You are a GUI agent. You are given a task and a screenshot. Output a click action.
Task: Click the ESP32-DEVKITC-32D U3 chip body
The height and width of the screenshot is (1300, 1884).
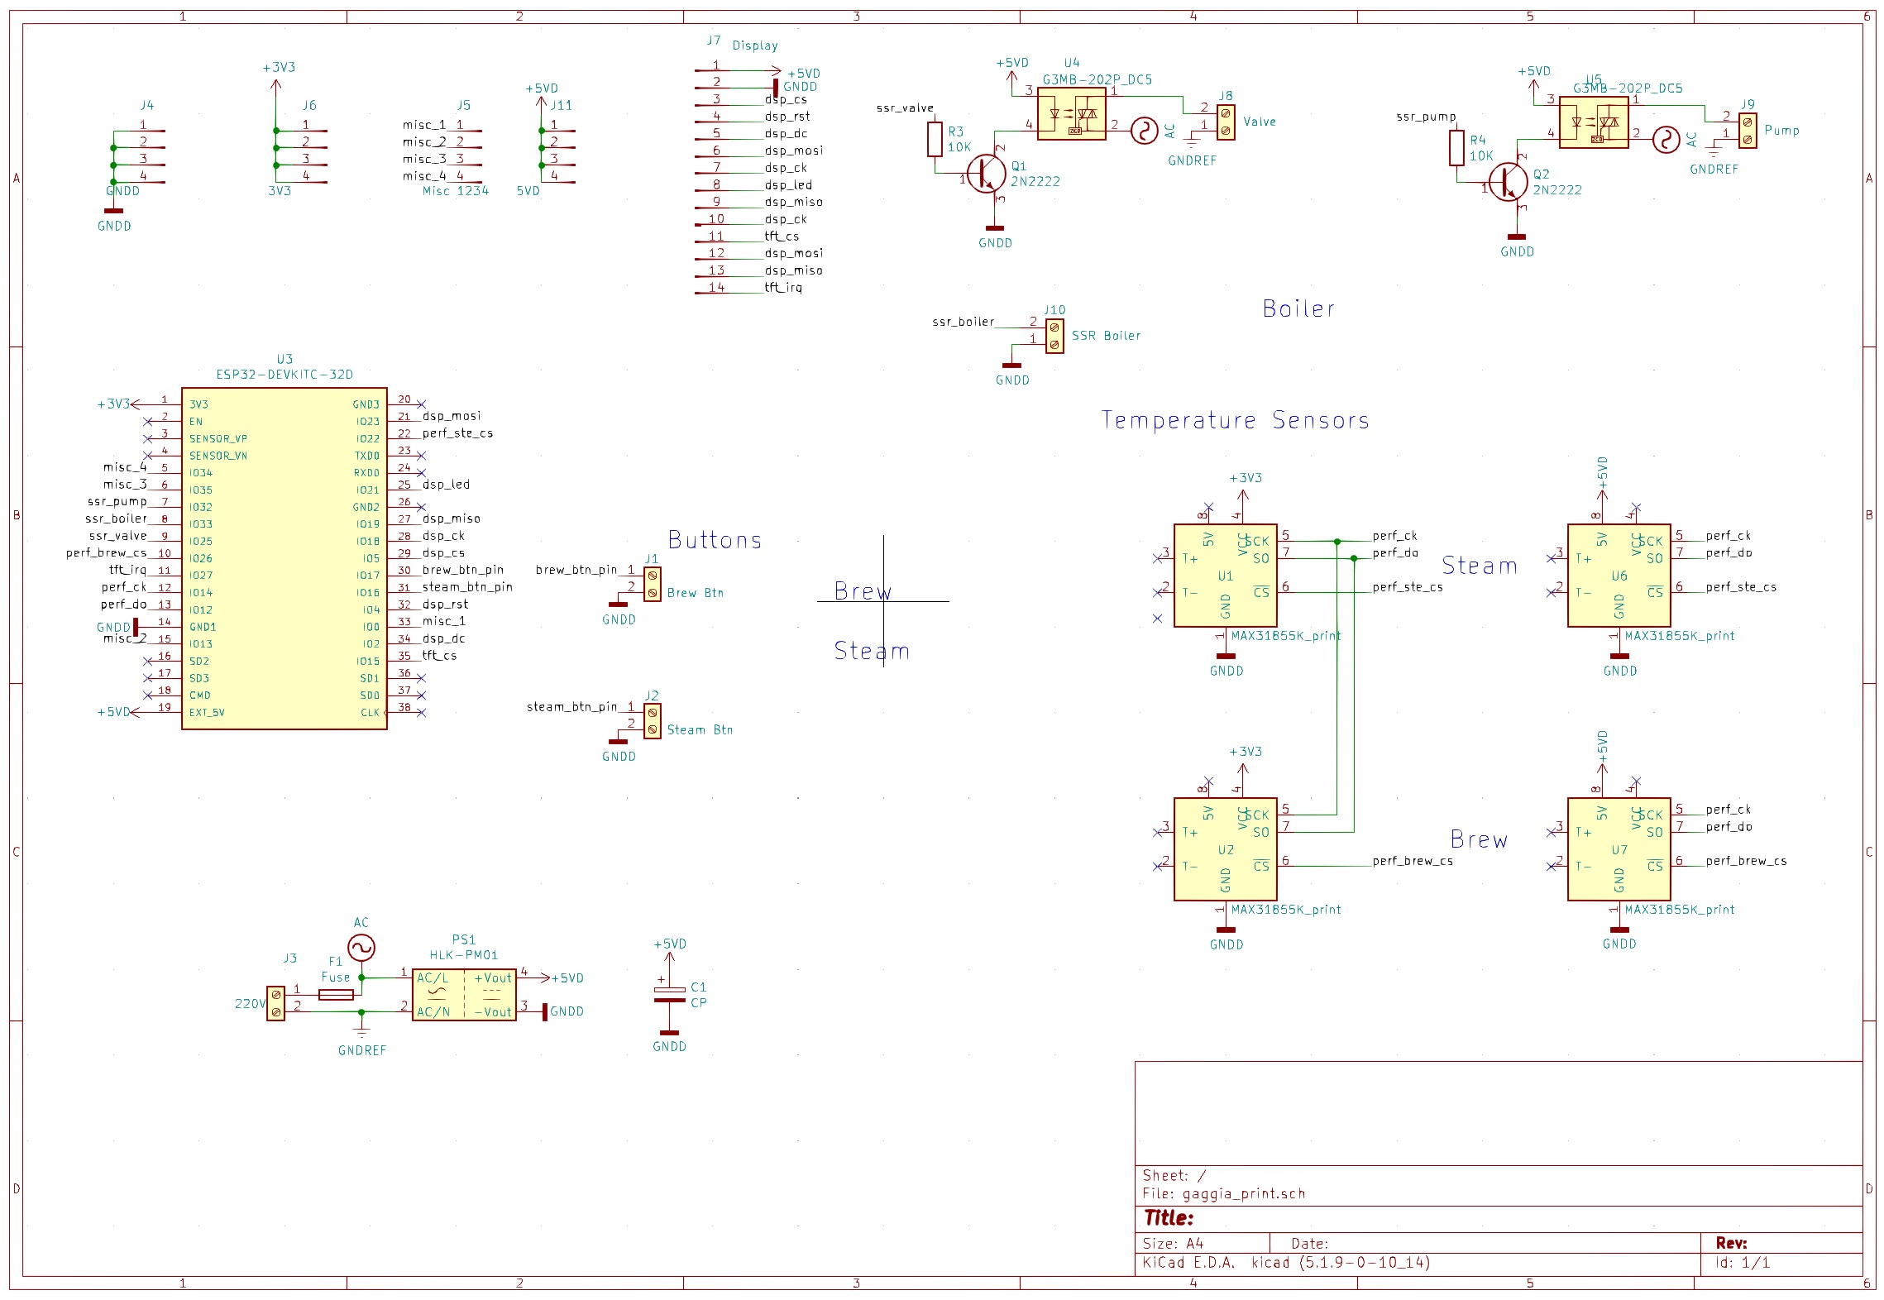point(284,558)
